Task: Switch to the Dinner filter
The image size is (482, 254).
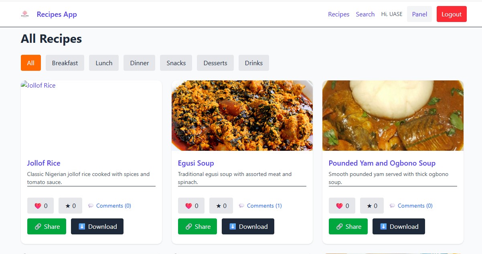Action: click(140, 63)
